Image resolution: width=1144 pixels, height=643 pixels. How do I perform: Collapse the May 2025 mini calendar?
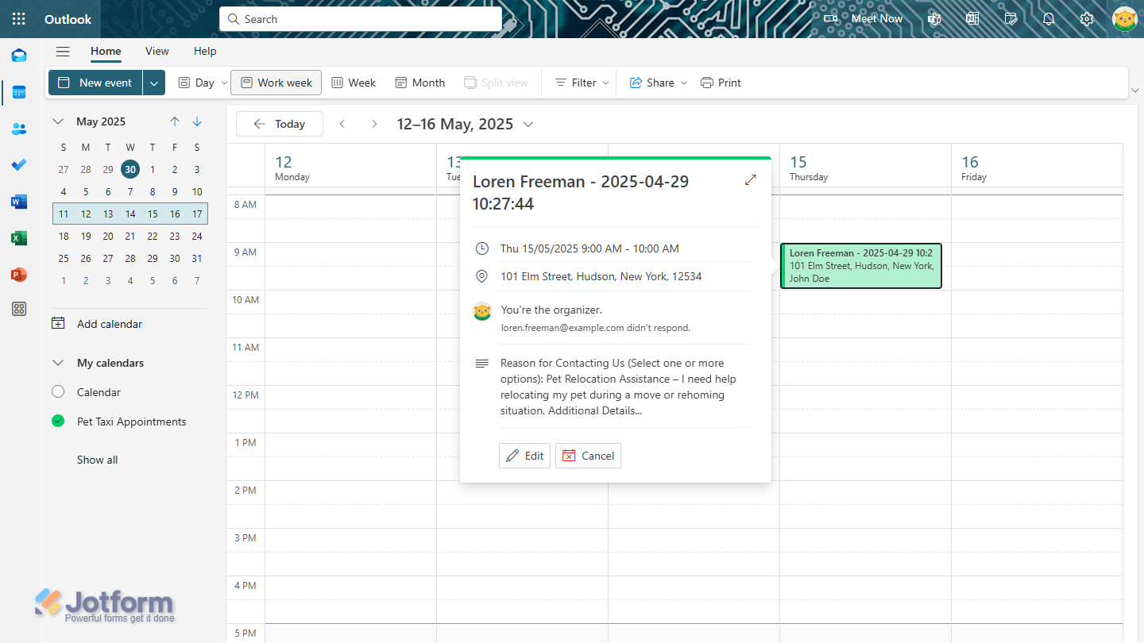58,121
